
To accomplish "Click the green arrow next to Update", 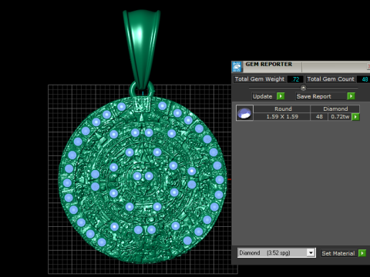I will 281,96.
